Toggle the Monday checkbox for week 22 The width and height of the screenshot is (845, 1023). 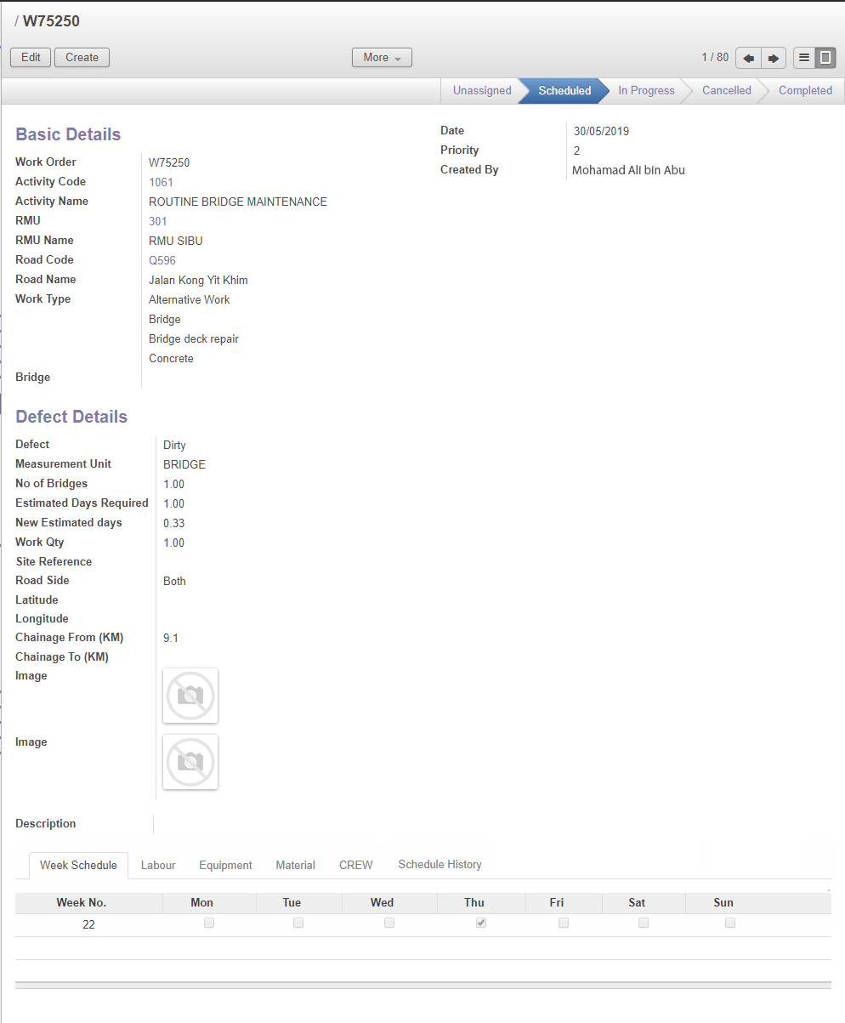[209, 923]
